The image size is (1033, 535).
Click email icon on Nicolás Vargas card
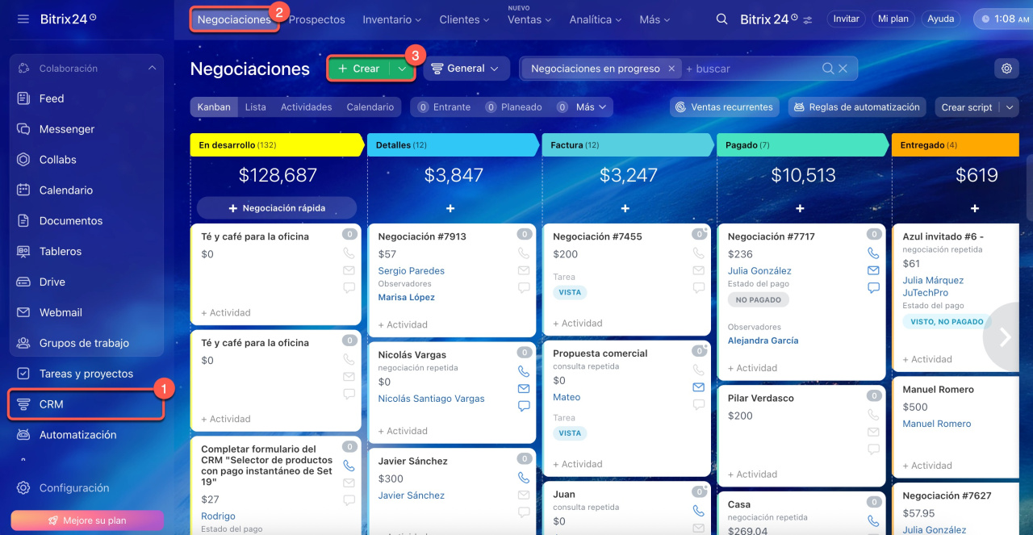point(524,389)
